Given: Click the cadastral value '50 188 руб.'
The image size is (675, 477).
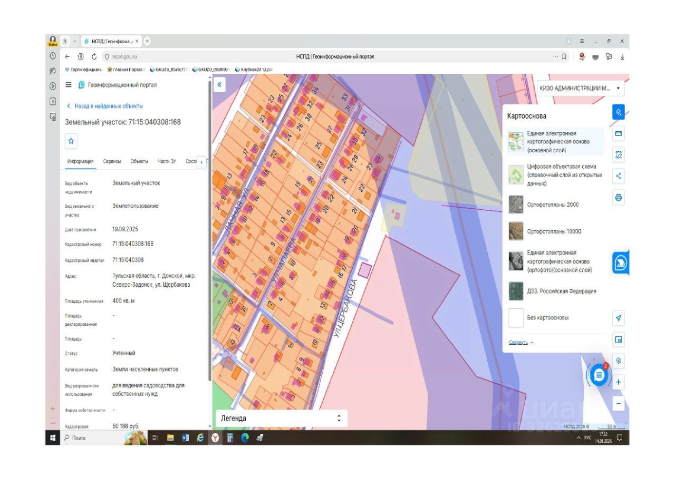Looking at the screenshot, I should pyautogui.click(x=126, y=425).
